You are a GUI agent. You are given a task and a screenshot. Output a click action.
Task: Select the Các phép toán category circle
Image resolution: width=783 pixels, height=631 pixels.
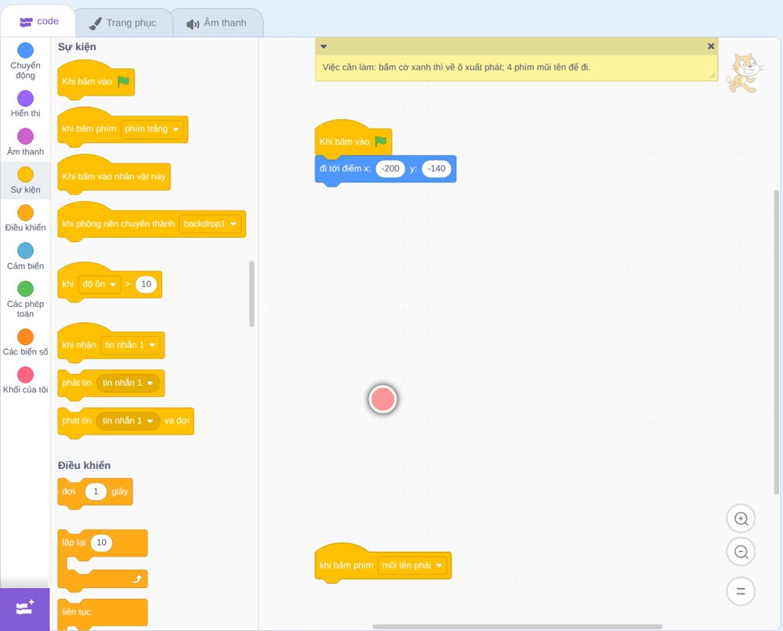(x=26, y=289)
